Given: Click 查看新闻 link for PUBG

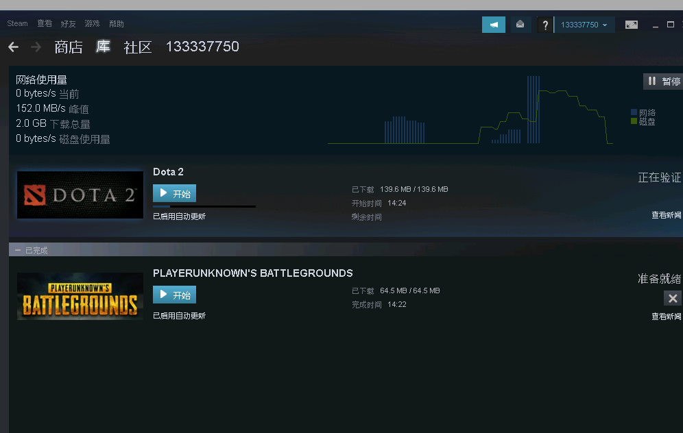Looking at the screenshot, I should pos(666,317).
